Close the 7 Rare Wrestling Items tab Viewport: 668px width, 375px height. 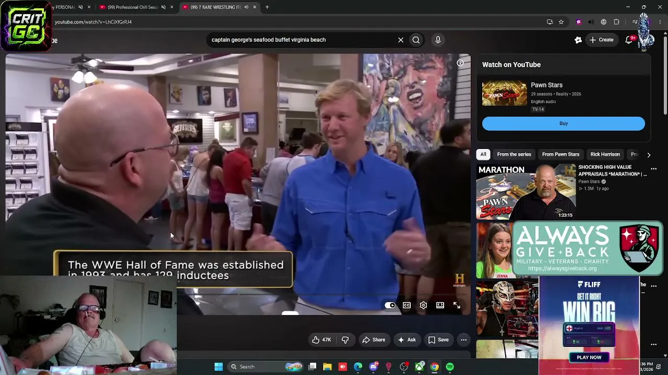tap(255, 7)
